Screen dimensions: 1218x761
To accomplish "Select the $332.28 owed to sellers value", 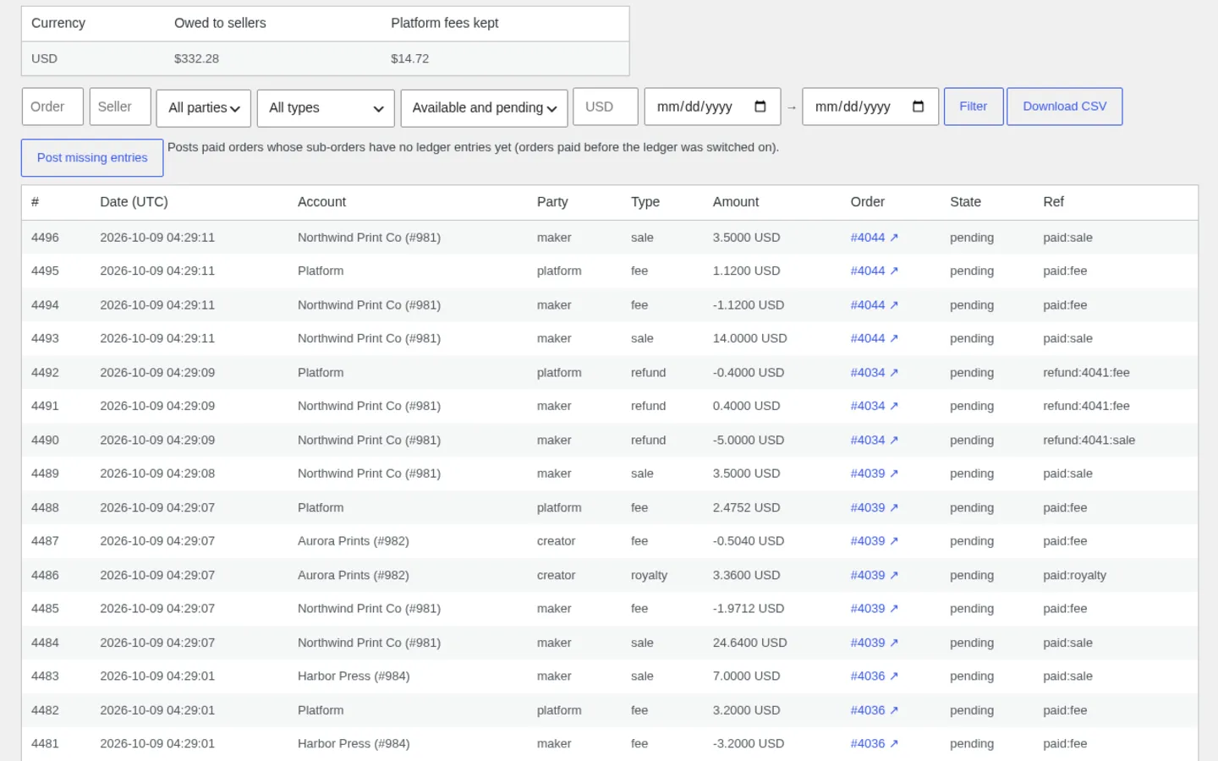I will pyautogui.click(x=196, y=59).
